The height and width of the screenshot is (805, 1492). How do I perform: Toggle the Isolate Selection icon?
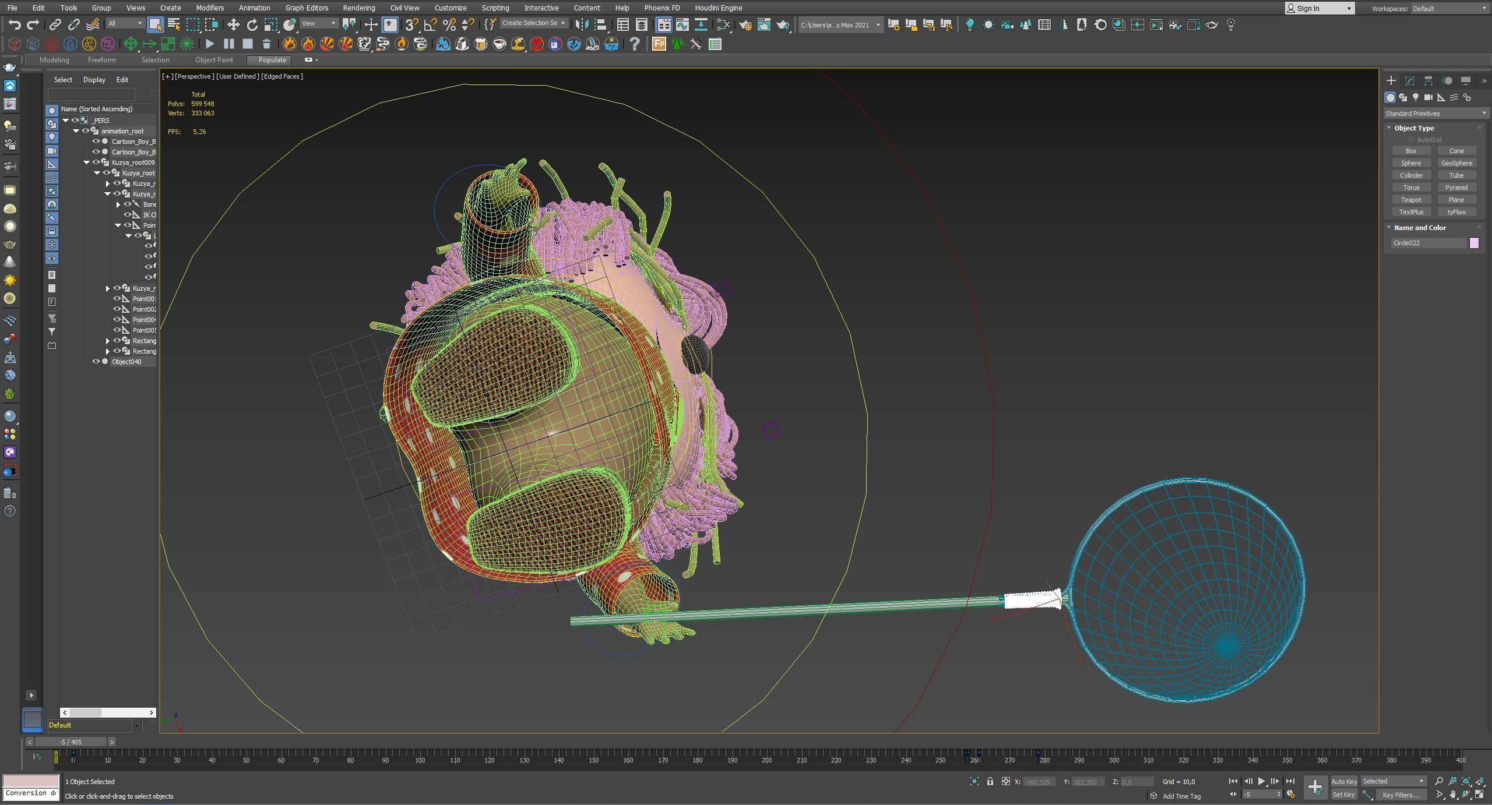pos(974,781)
